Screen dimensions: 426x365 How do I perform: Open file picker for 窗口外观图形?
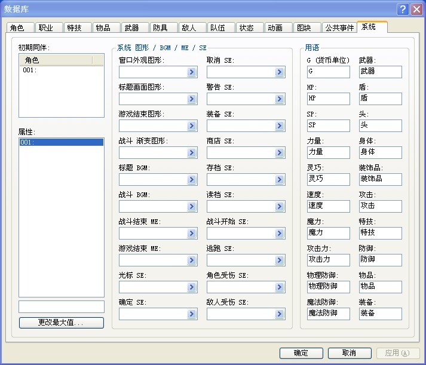point(192,72)
